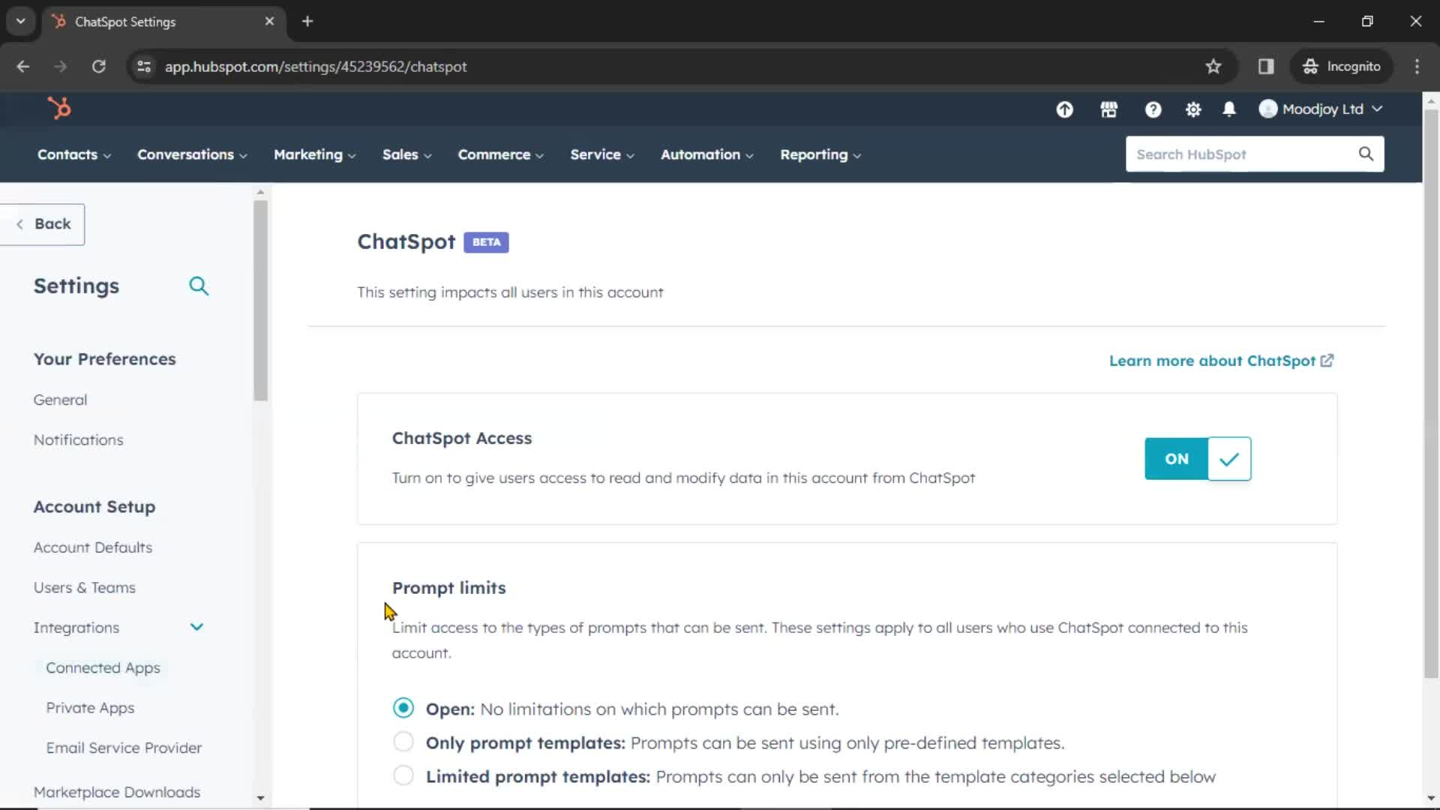Click the Help question mark icon
Screen dimensions: 1440x810
tap(1153, 109)
